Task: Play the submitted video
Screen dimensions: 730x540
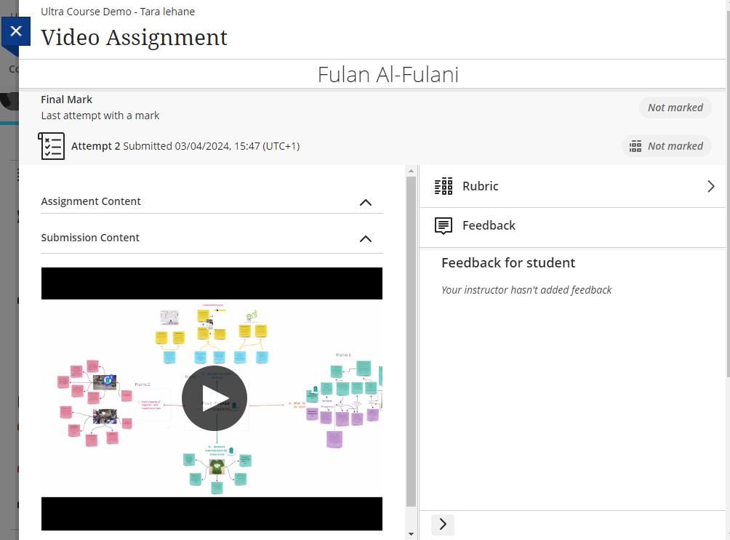Action: 214,398
